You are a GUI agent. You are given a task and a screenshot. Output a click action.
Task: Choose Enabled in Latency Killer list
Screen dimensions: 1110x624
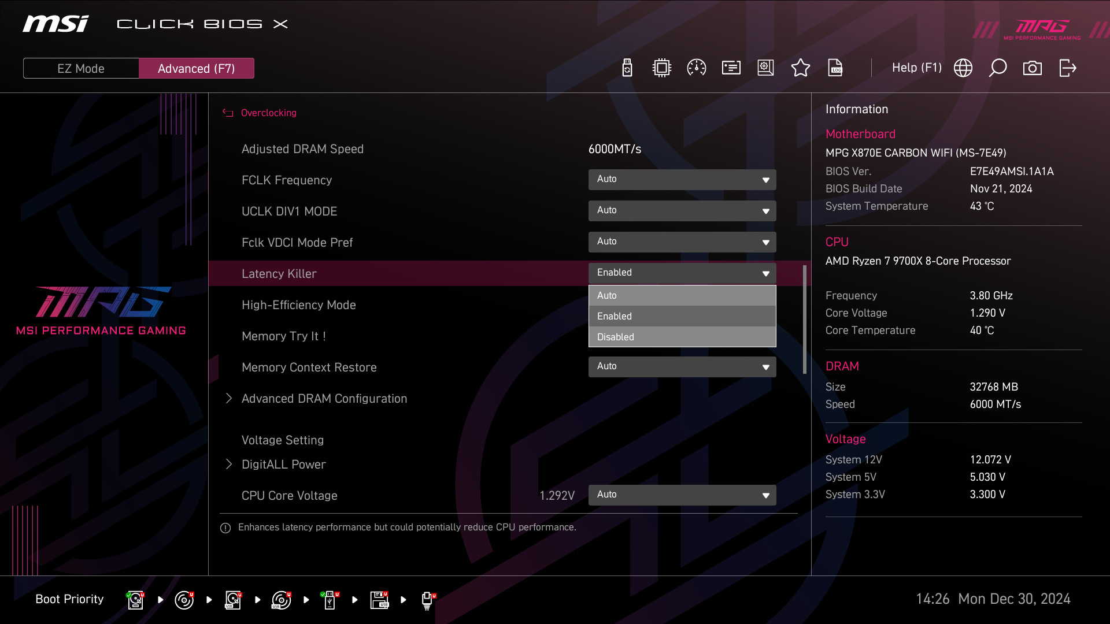(x=682, y=316)
